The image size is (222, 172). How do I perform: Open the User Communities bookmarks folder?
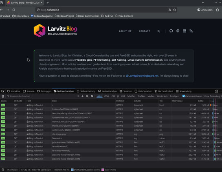88,16
